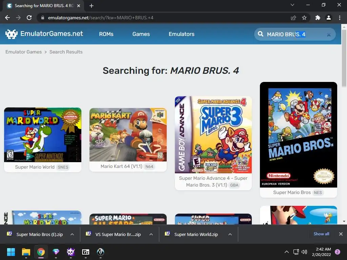The height and width of the screenshot is (260, 347).
Task: Click the Super Mario World title text
Action: click(x=35, y=167)
